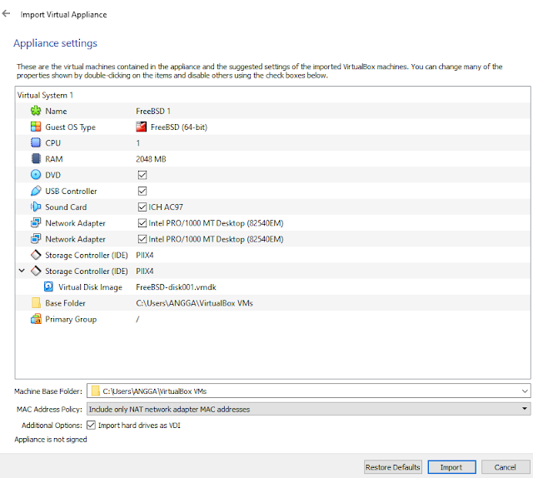Select the 2048 MB RAM value
Viewport: 533px width, 478px height.
point(151,159)
